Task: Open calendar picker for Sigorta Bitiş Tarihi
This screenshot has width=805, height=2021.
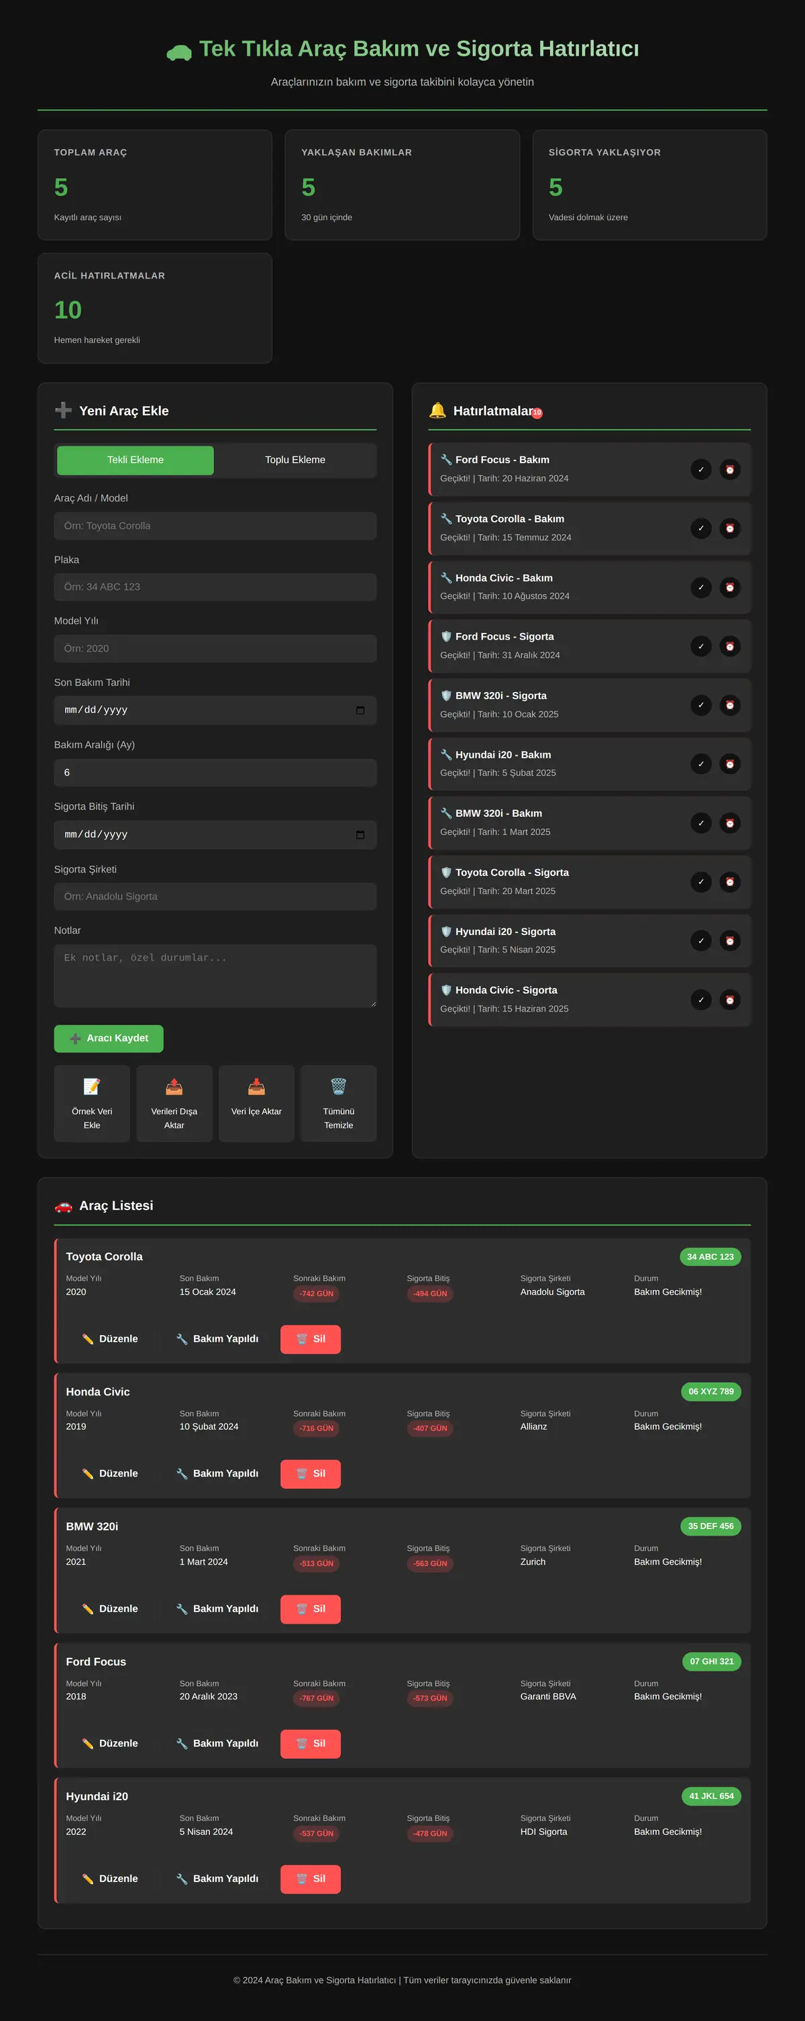Action: pos(360,835)
